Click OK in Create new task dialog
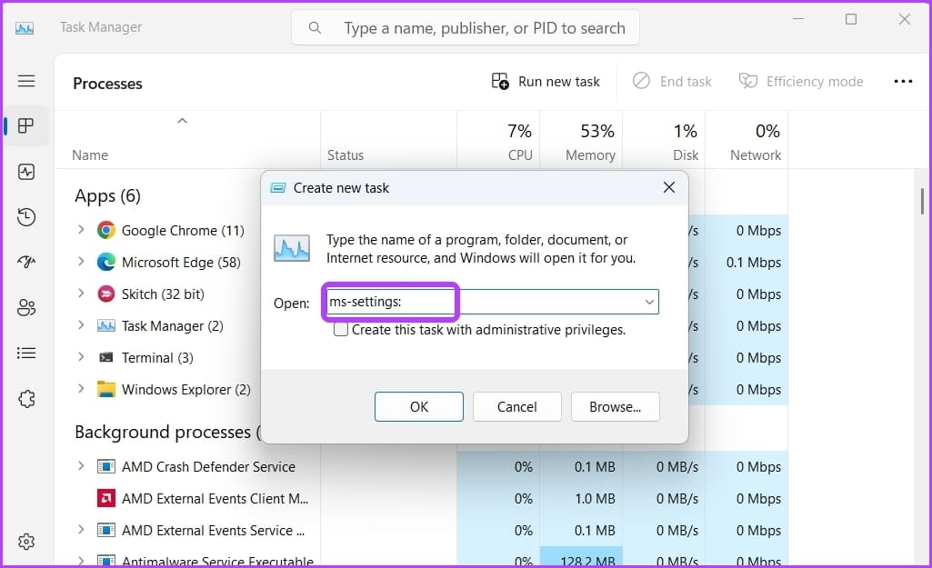 point(419,407)
